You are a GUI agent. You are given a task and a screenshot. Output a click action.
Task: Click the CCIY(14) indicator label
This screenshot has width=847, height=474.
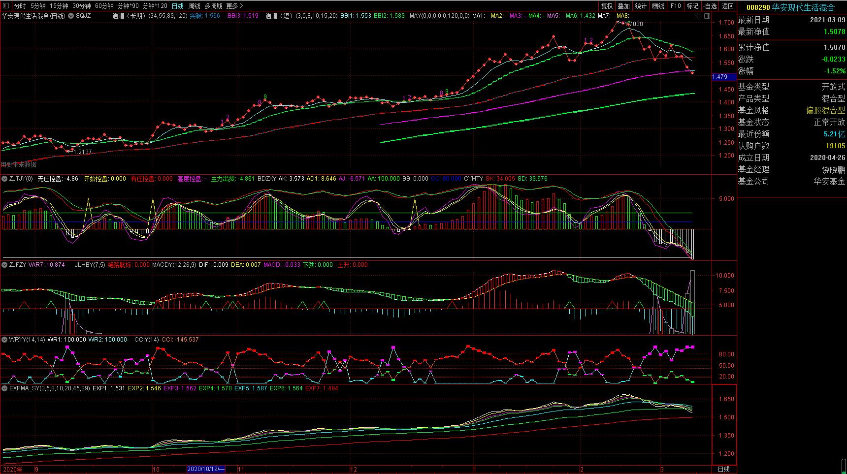(147, 340)
